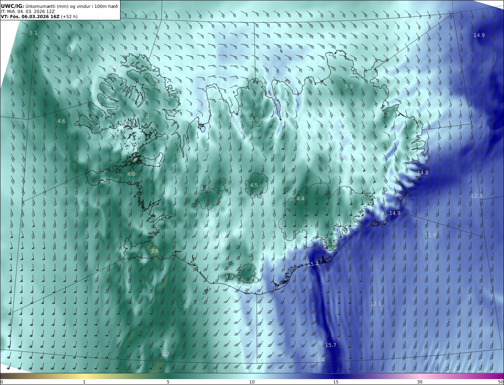Click the 5.9 value over northeast Iceland

tap(349, 87)
